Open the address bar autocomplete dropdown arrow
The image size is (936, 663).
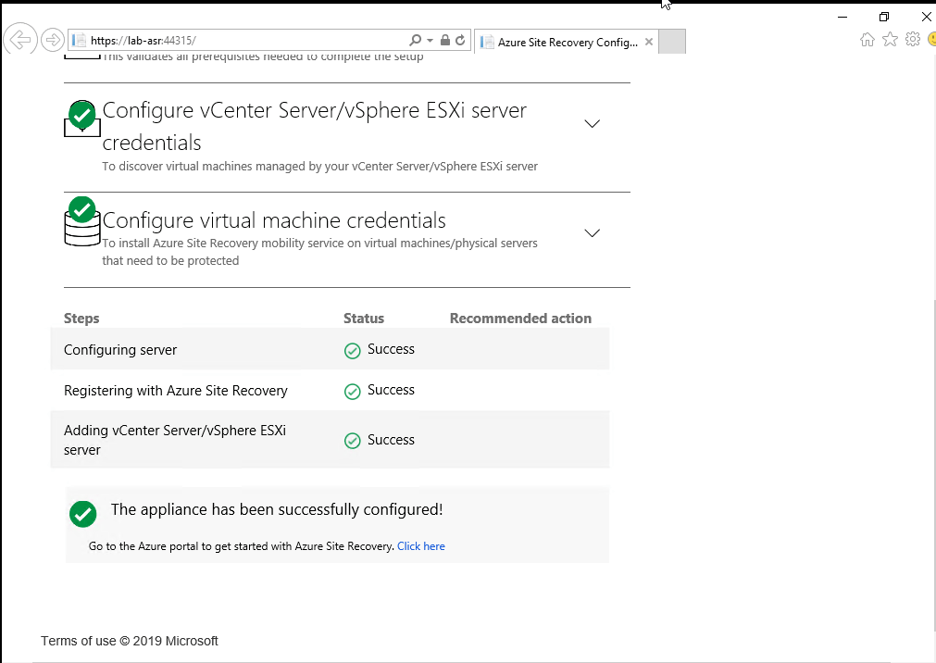click(431, 41)
